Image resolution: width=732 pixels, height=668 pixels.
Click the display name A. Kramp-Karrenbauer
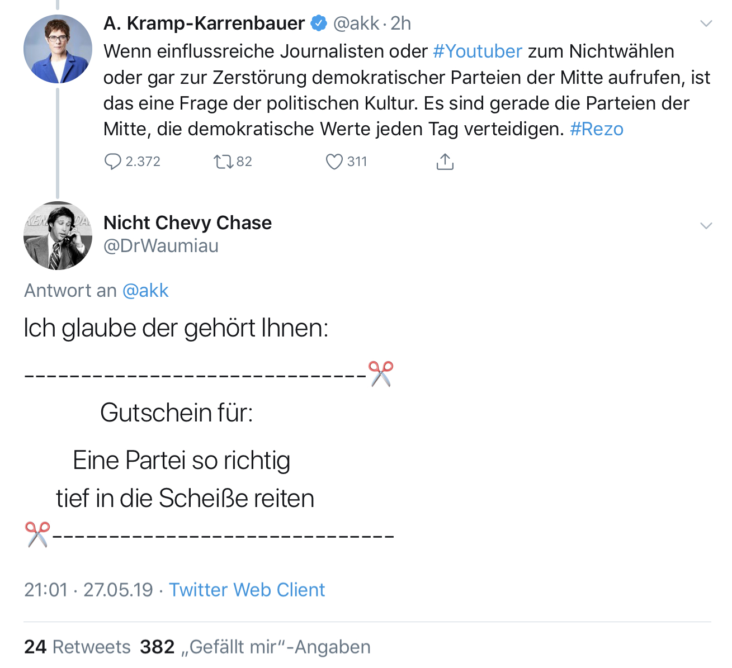(204, 23)
